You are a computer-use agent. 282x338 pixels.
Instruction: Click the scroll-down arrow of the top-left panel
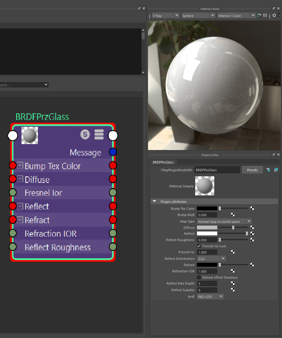(x=143, y=73)
